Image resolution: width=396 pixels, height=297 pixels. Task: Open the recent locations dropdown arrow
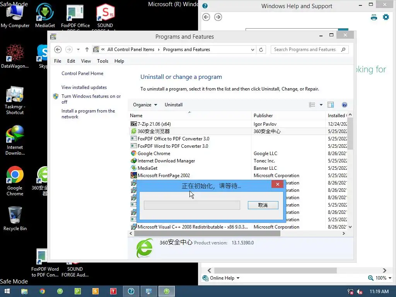click(x=78, y=49)
